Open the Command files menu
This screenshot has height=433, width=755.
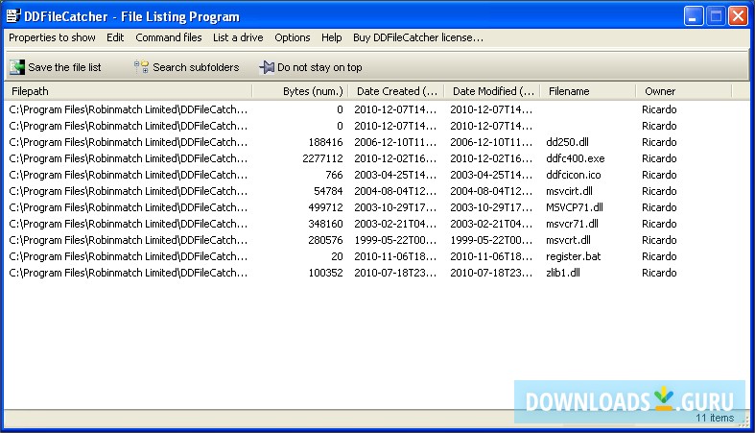click(x=169, y=37)
